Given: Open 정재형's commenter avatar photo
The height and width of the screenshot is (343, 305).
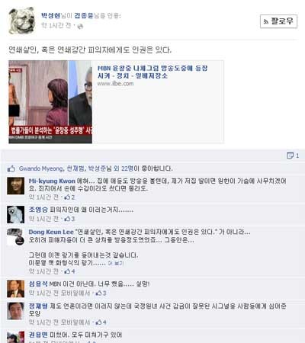Looking at the screenshot, I should (x=16, y=311).
